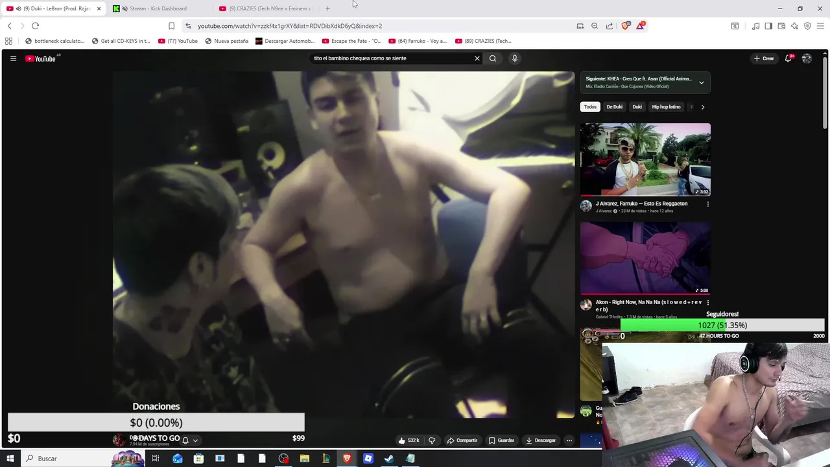Switch to the Stream - Kick Dashboard tab
This screenshot has height=467, width=830.
158,8
